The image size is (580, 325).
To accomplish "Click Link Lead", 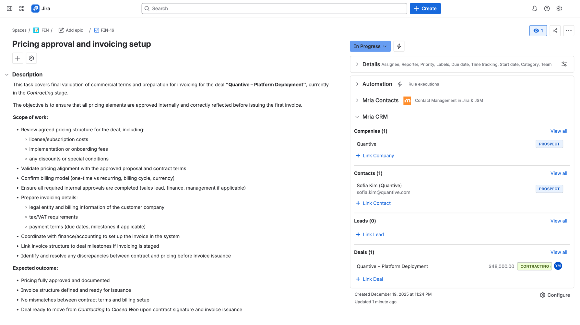I will pos(370,234).
